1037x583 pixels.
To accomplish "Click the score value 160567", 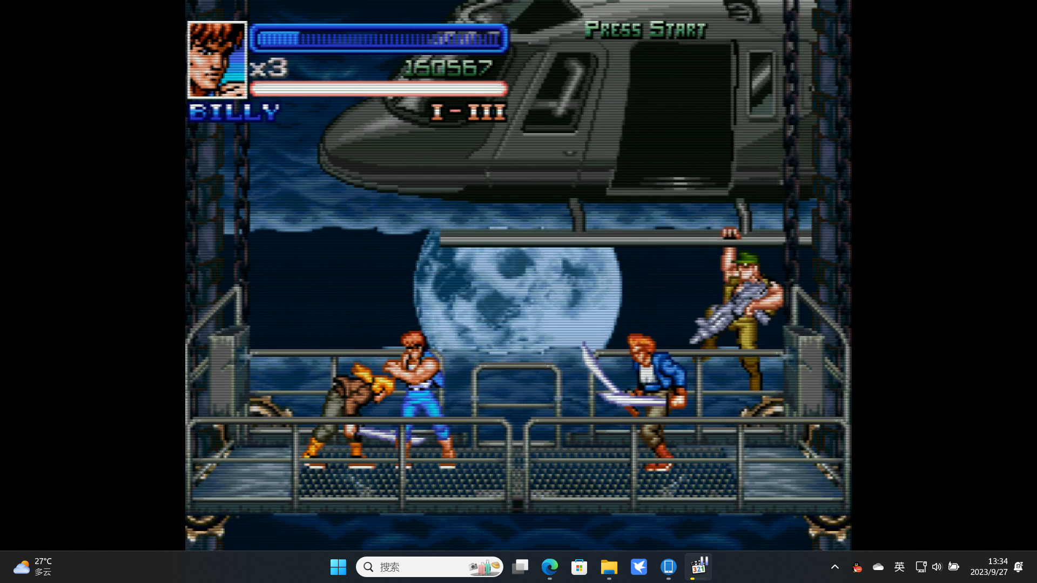I will pos(448,67).
